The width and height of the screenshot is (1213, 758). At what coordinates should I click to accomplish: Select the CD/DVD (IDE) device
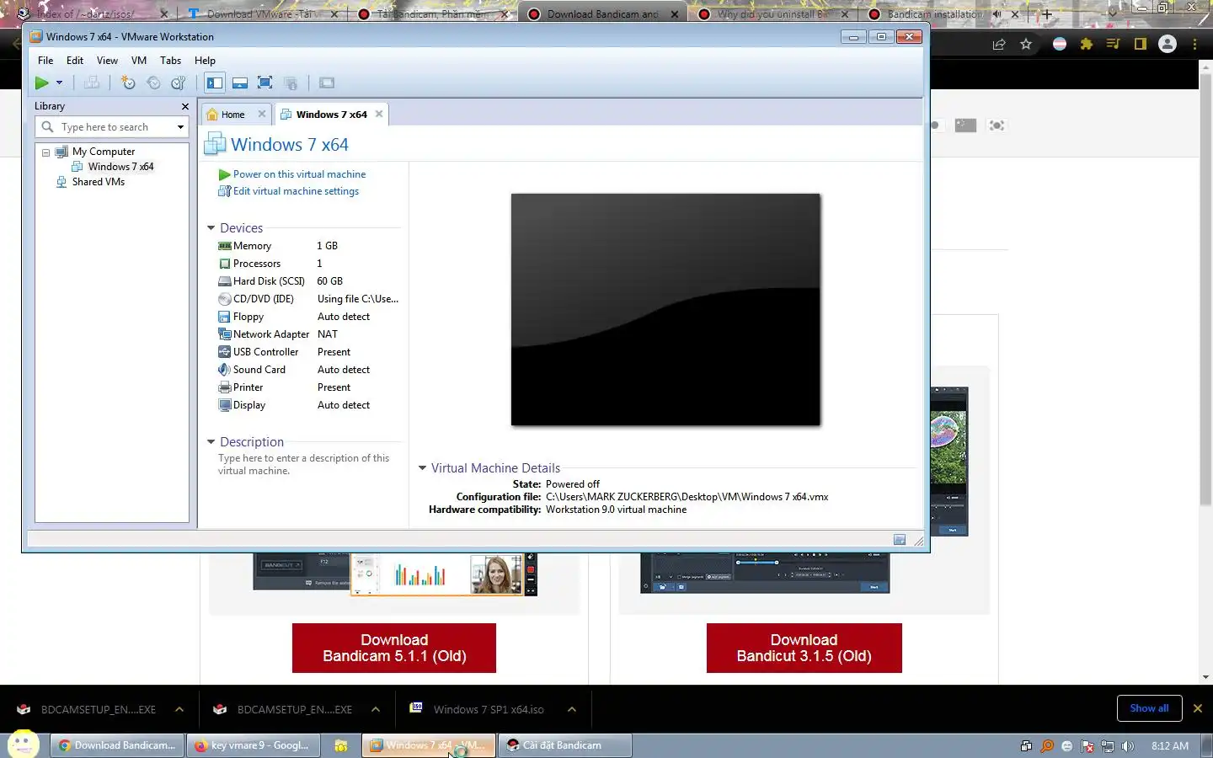tap(308, 299)
